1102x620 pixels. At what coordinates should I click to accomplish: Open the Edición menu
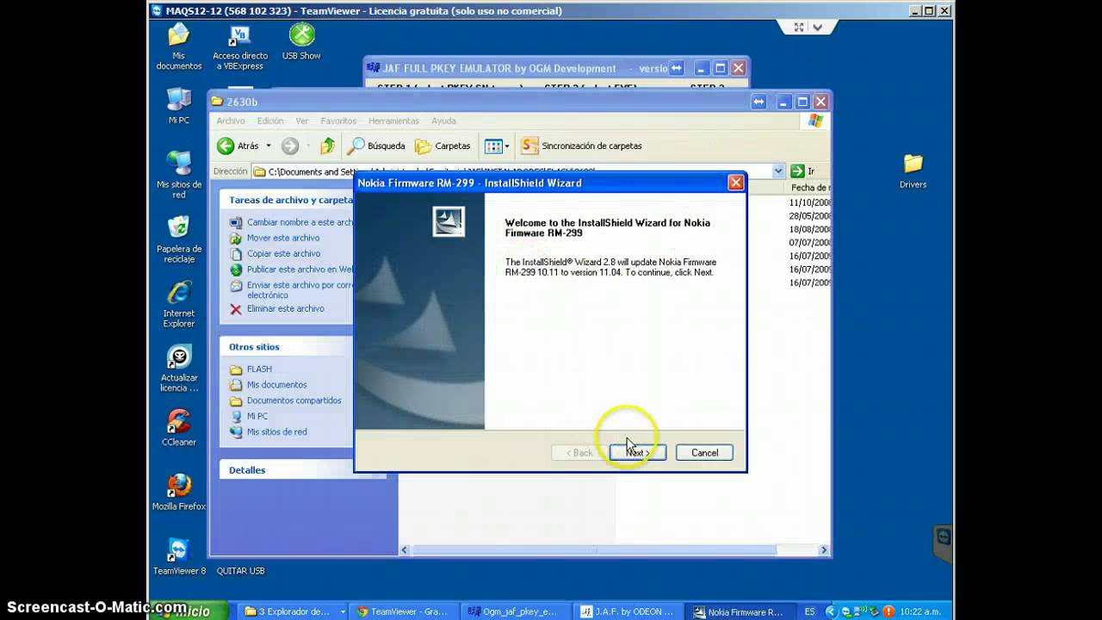[x=269, y=121]
